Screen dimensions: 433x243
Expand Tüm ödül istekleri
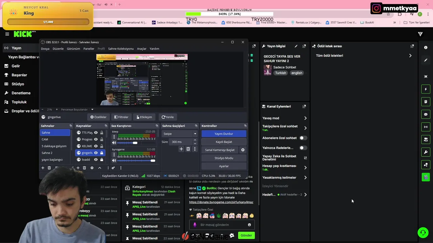(410, 56)
